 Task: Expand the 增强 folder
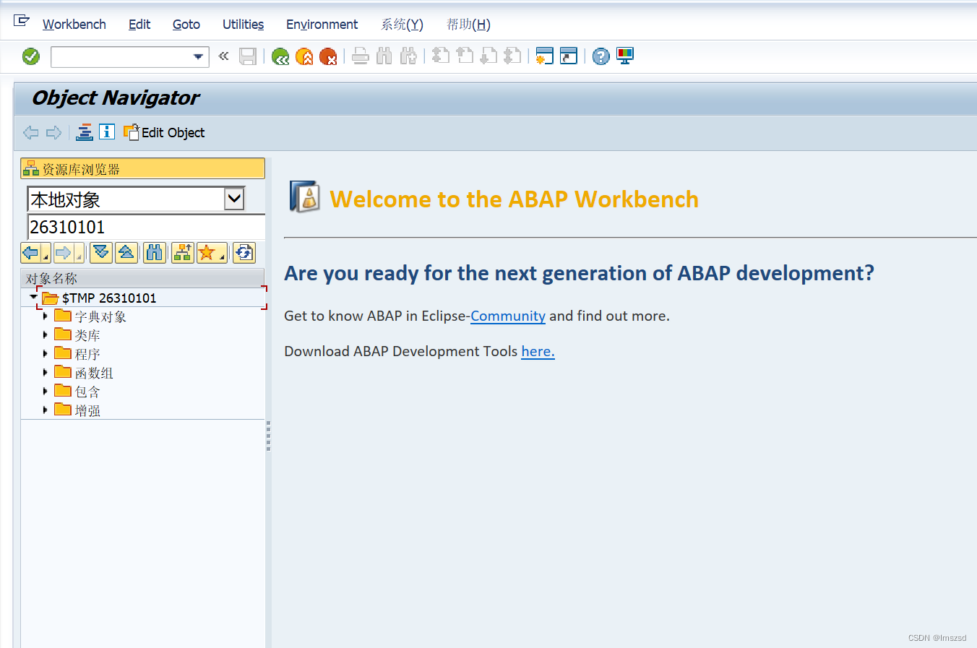pos(46,410)
